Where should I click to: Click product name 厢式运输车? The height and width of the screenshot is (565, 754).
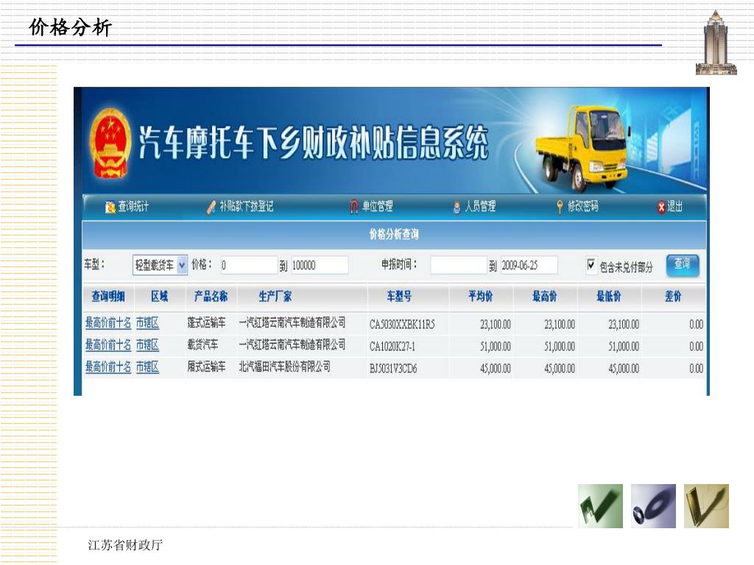[x=206, y=367]
